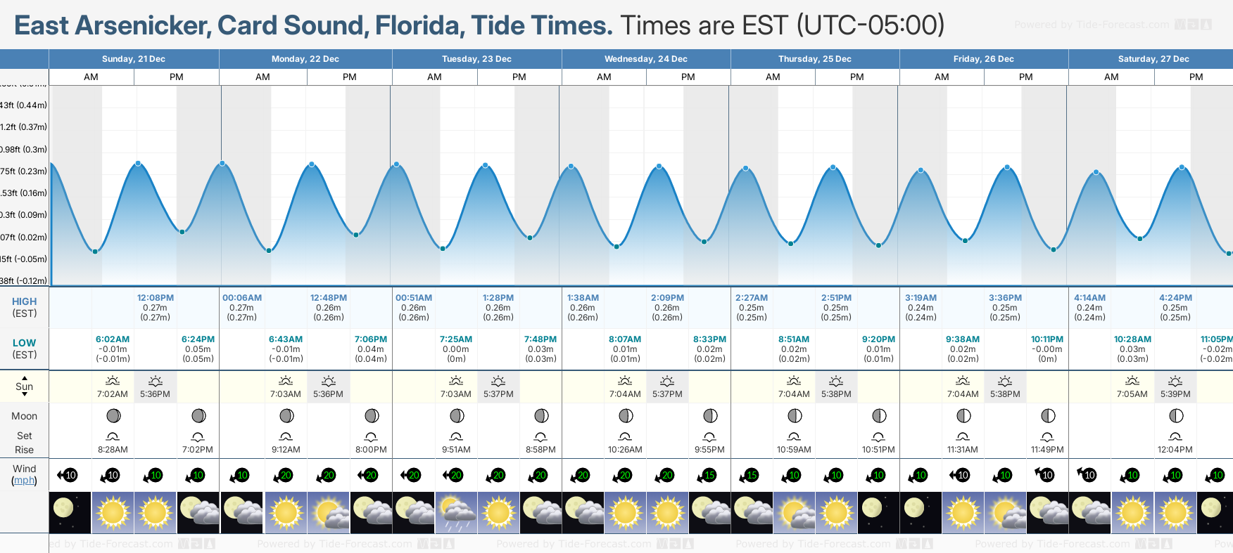
Task: Click the first weather icon, the clear night moon
Action: 70,512
